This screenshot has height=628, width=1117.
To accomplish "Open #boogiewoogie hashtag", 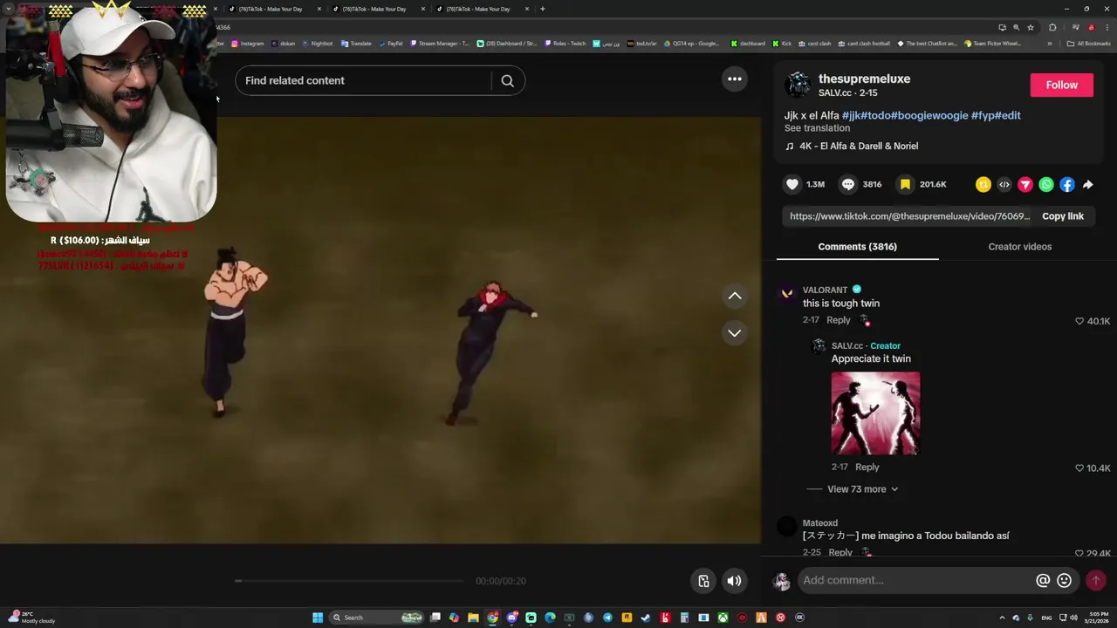I will (929, 115).
